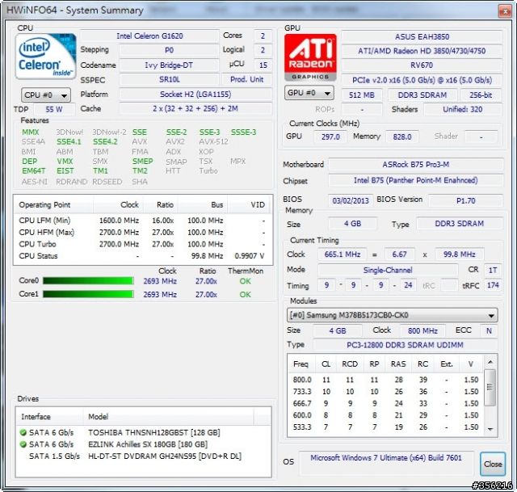This screenshot has height=492, width=517.
Task: Select the 512 MB video memory field
Action: click(362, 95)
